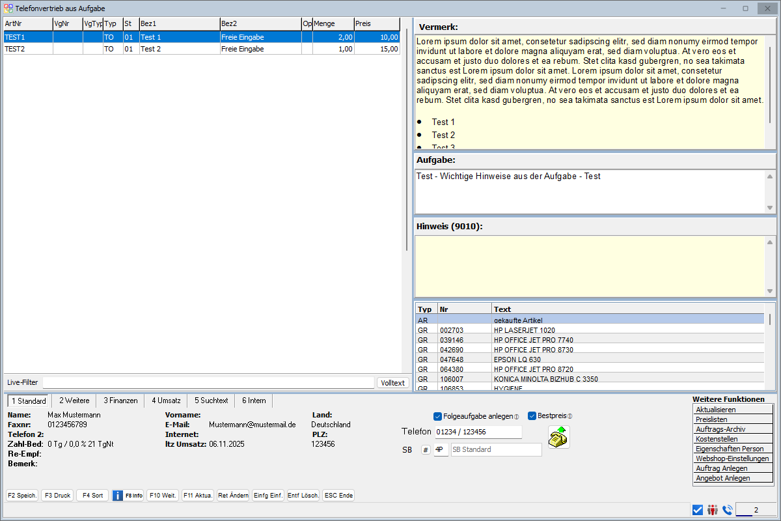Open the 4 Umsatz tab
This screenshot has height=521, width=781.
point(166,401)
